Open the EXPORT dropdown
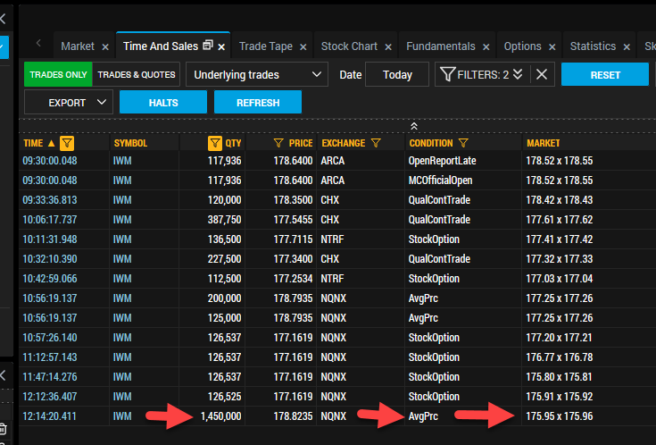This screenshot has width=656, height=445. point(69,102)
